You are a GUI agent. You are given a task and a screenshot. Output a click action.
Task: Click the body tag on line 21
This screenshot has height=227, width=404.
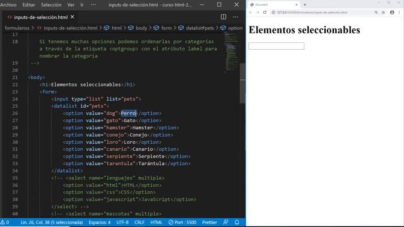(37, 78)
